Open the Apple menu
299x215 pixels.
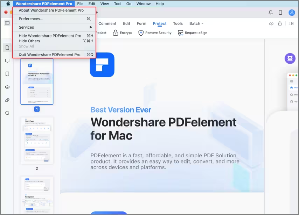(x=8, y=3)
